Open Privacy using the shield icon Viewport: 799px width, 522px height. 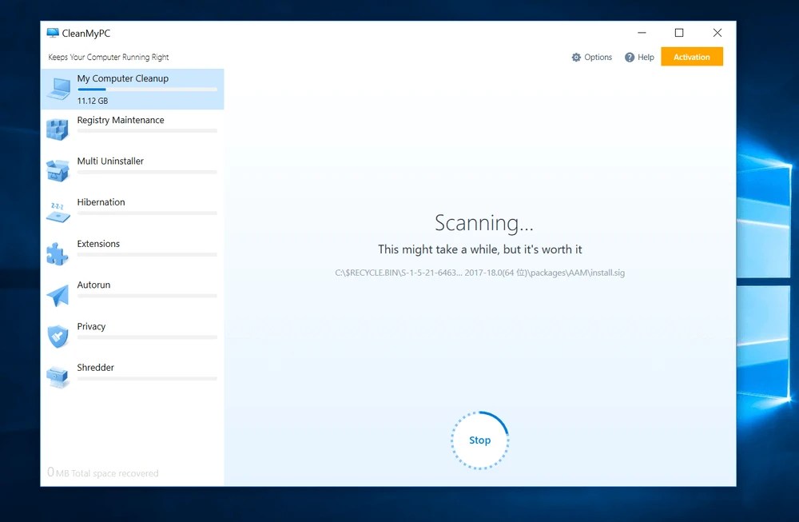[58, 336]
